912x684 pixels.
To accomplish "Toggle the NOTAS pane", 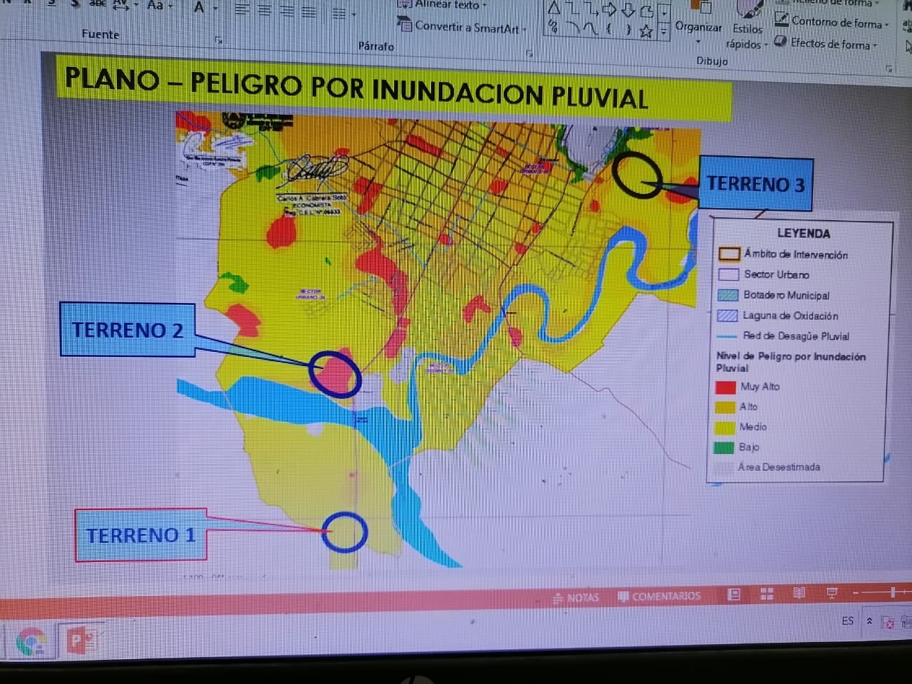I will (576, 597).
